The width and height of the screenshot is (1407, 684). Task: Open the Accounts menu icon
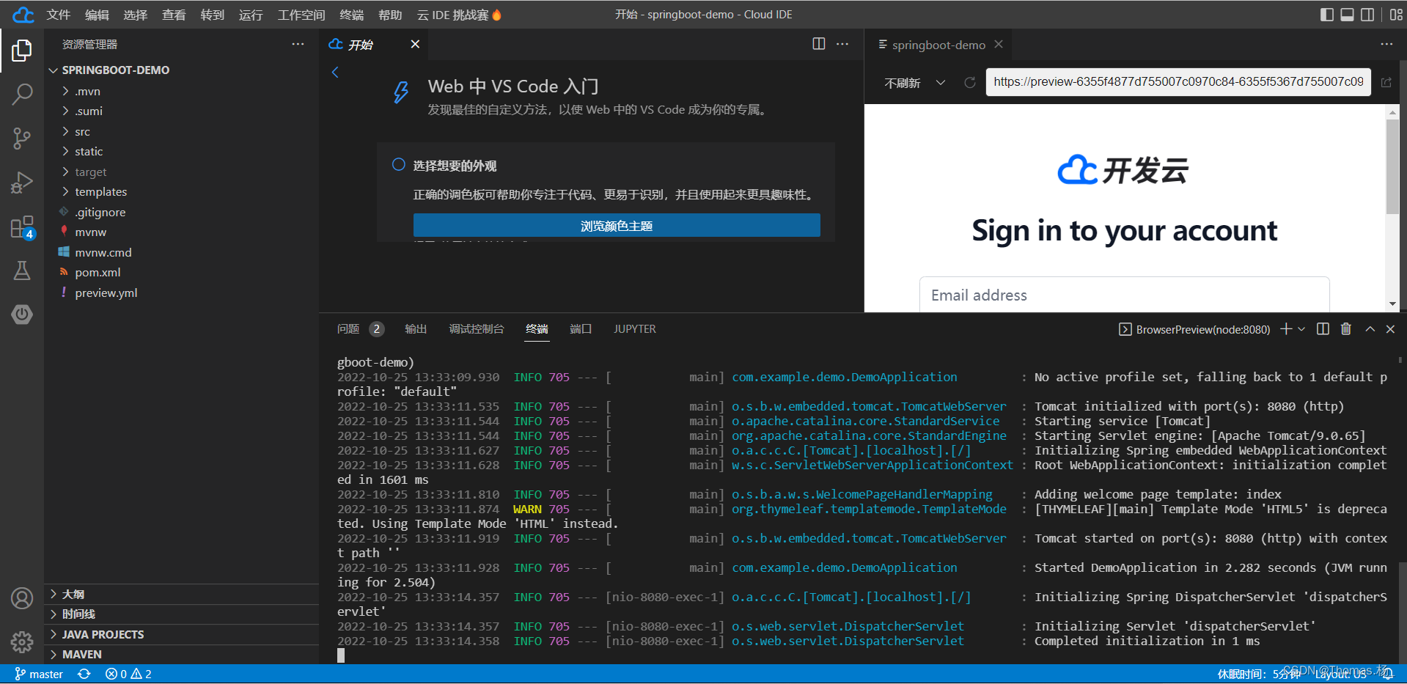[x=22, y=598]
